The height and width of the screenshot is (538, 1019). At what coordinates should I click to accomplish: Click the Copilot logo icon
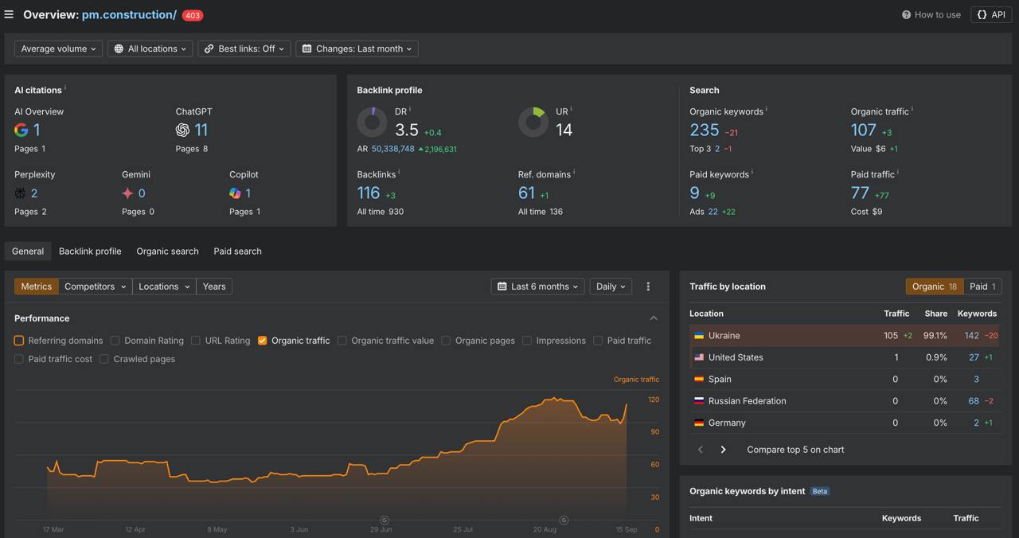tap(235, 193)
